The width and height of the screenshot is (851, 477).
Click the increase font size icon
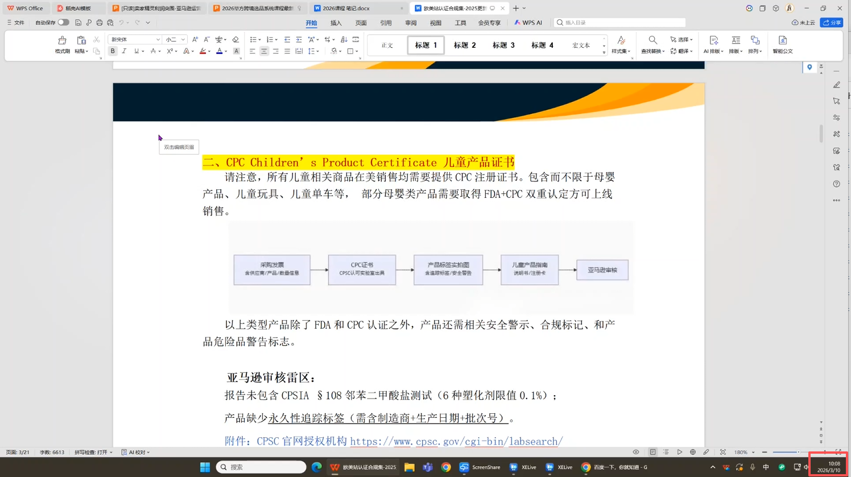click(x=195, y=40)
